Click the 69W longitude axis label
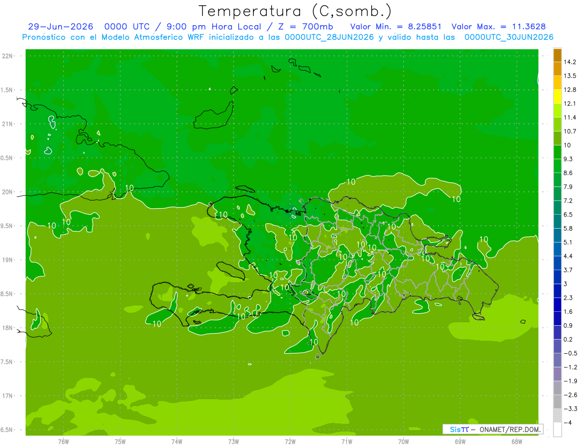Viewport: 580px width, 448px height. point(460,442)
